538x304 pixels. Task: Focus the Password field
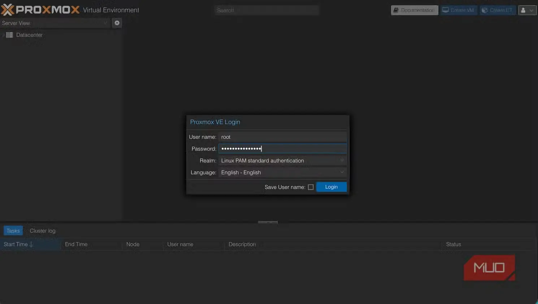click(282, 149)
